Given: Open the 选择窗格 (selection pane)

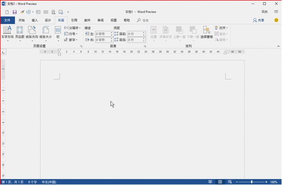Looking at the screenshot, I should (207, 32).
